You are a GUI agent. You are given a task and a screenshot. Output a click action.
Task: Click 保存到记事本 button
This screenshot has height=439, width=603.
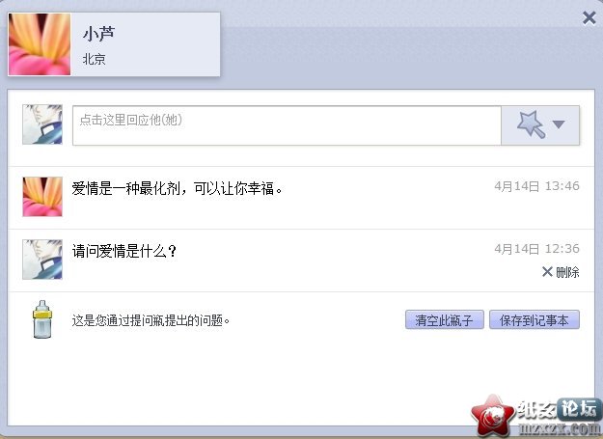click(x=534, y=319)
